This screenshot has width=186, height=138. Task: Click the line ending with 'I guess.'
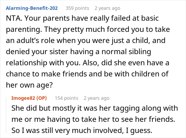(x=79, y=131)
